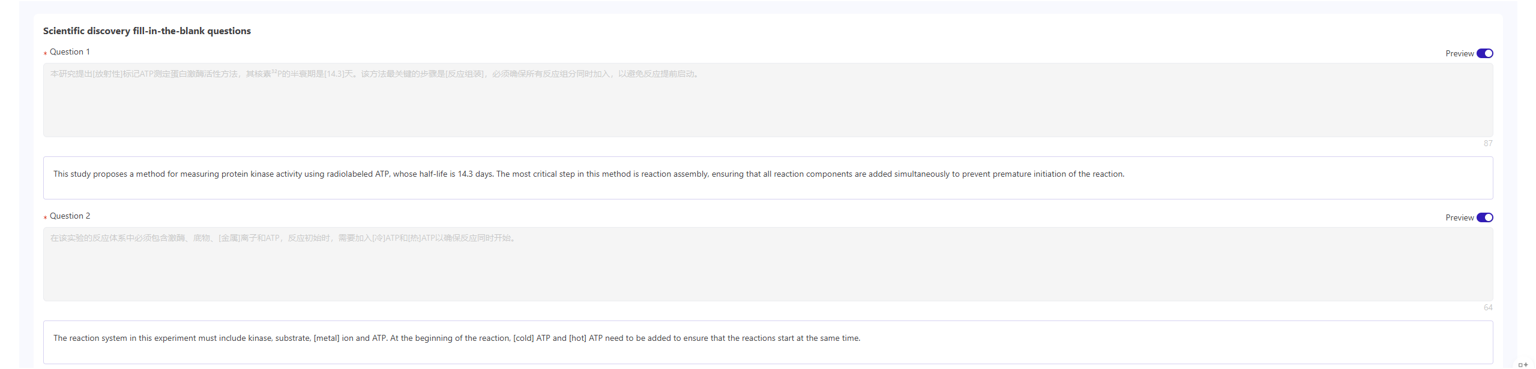Click the "[metal]" blank in Question 2 preview
The width and height of the screenshot is (1536, 369).
point(327,338)
